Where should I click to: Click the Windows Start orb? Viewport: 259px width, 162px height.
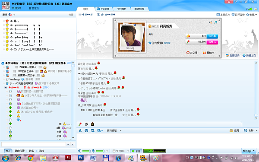(6, 158)
